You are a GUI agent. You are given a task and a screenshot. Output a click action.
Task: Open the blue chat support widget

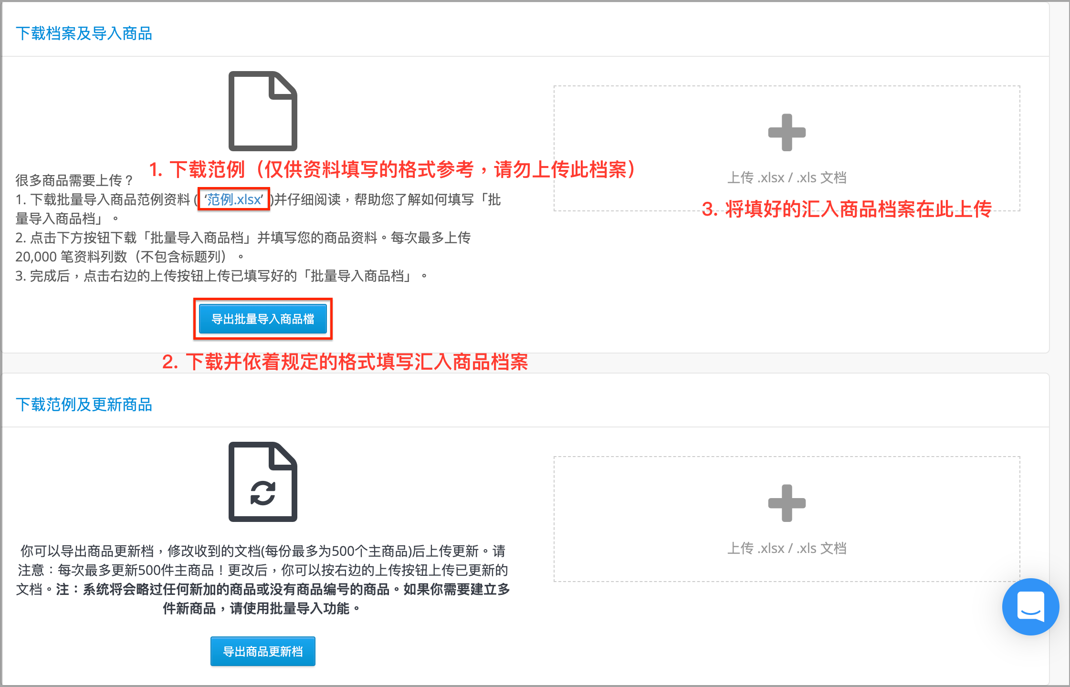click(1030, 606)
